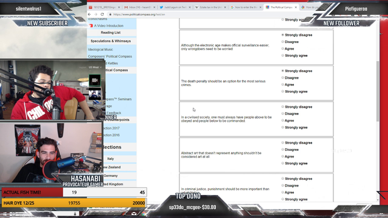Click the camera icon in the call overlay

tap(95, 81)
